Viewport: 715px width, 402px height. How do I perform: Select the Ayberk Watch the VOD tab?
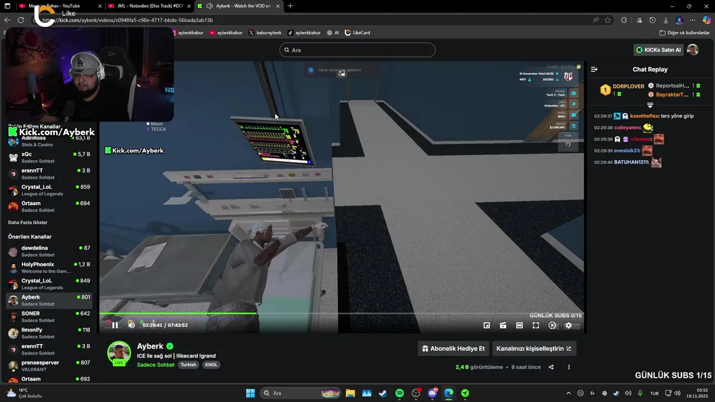[x=239, y=6]
